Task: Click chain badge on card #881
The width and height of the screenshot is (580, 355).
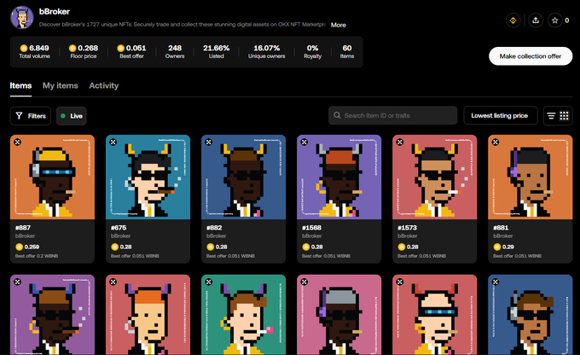Action: point(496,142)
